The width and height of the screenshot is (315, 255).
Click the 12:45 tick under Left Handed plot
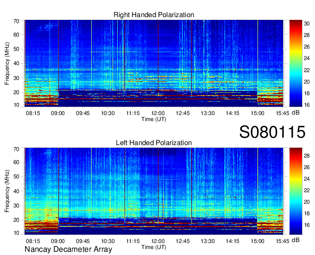click(x=183, y=241)
